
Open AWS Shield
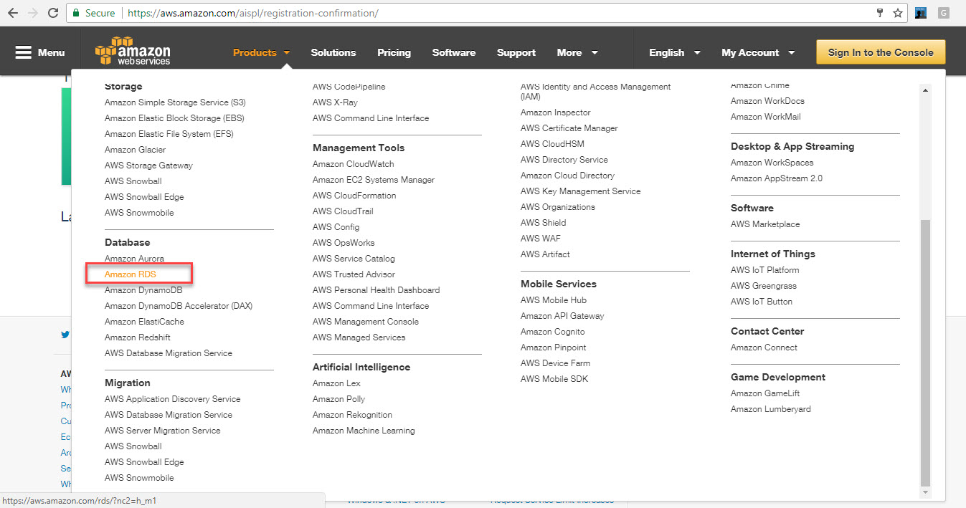pyautogui.click(x=544, y=223)
